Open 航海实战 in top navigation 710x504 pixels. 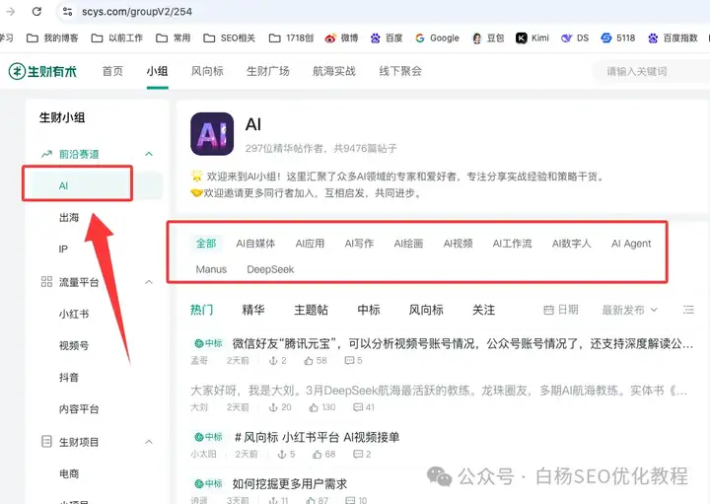tap(334, 71)
